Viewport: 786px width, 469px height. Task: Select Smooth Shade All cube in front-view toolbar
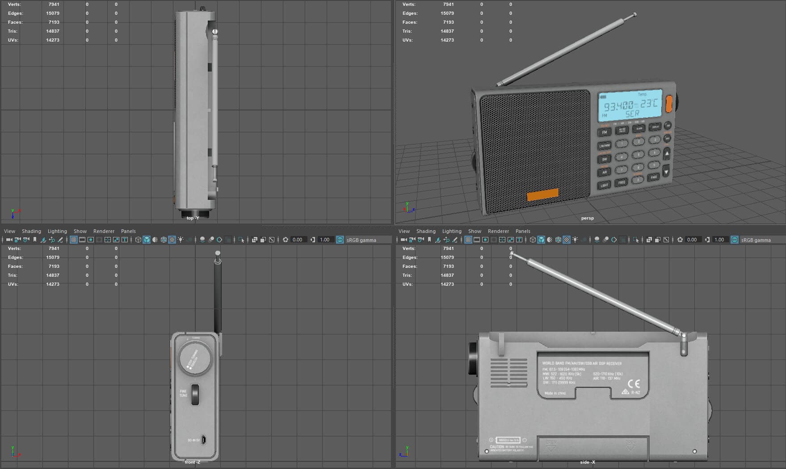[147, 240]
